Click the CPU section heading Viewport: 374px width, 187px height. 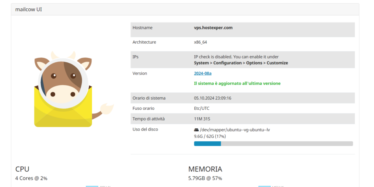point(22,169)
